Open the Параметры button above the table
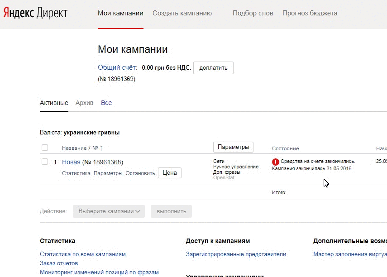 coord(233,147)
